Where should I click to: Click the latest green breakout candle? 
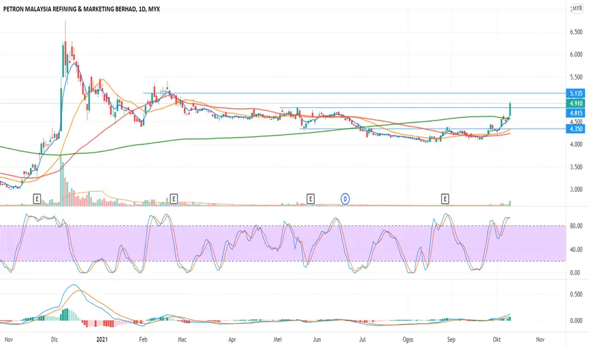point(510,110)
